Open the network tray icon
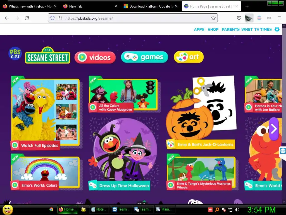The width and height of the screenshot is (286, 215). coord(230,210)
